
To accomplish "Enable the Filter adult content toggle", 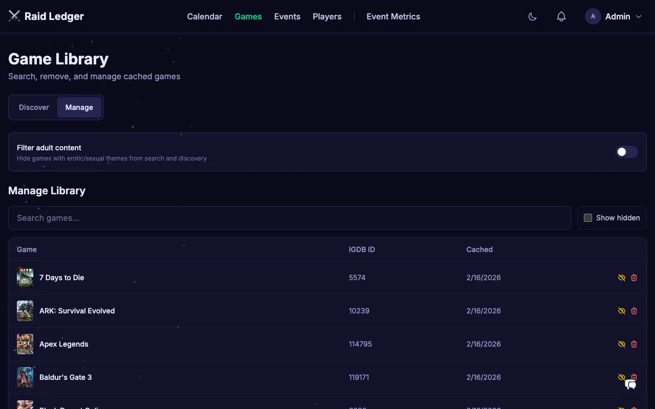I will [627, 152].
